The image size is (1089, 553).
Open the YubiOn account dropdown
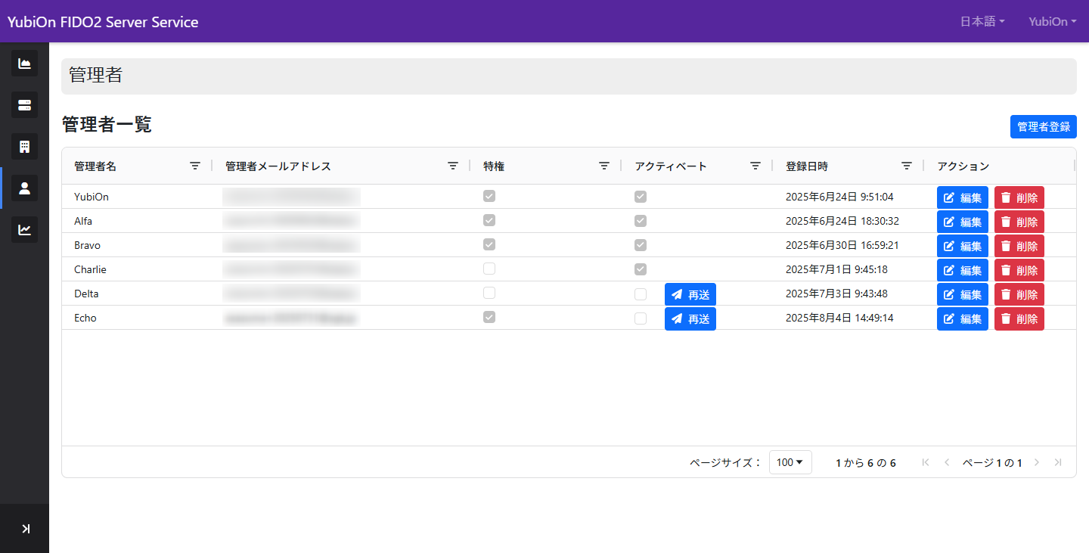(x=1053, y=21)
